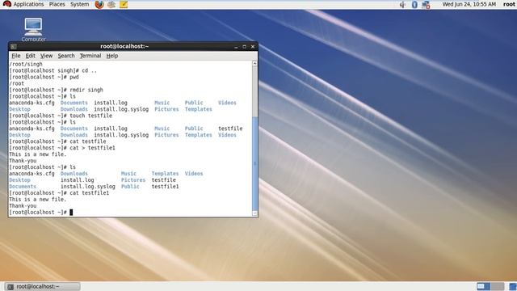Image resolution: width=517 pixels, height=291 pixels.
Task: Click the volume speaker icon
Action: pos(402,4)
